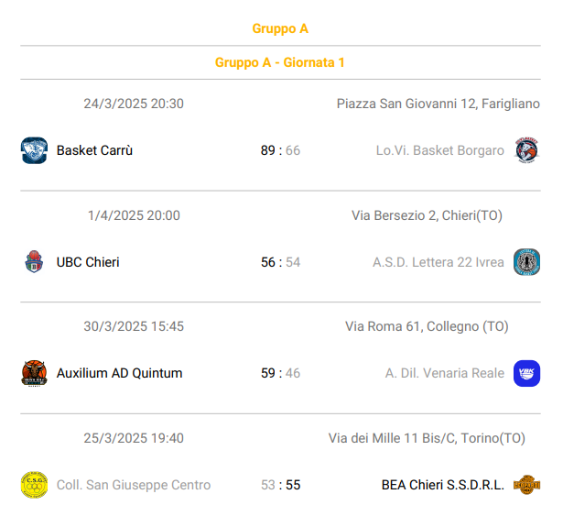The height and width of the screenshot is (516, 563).
Task: Click the 53 : 55 match score
Action: click(280, 485)
